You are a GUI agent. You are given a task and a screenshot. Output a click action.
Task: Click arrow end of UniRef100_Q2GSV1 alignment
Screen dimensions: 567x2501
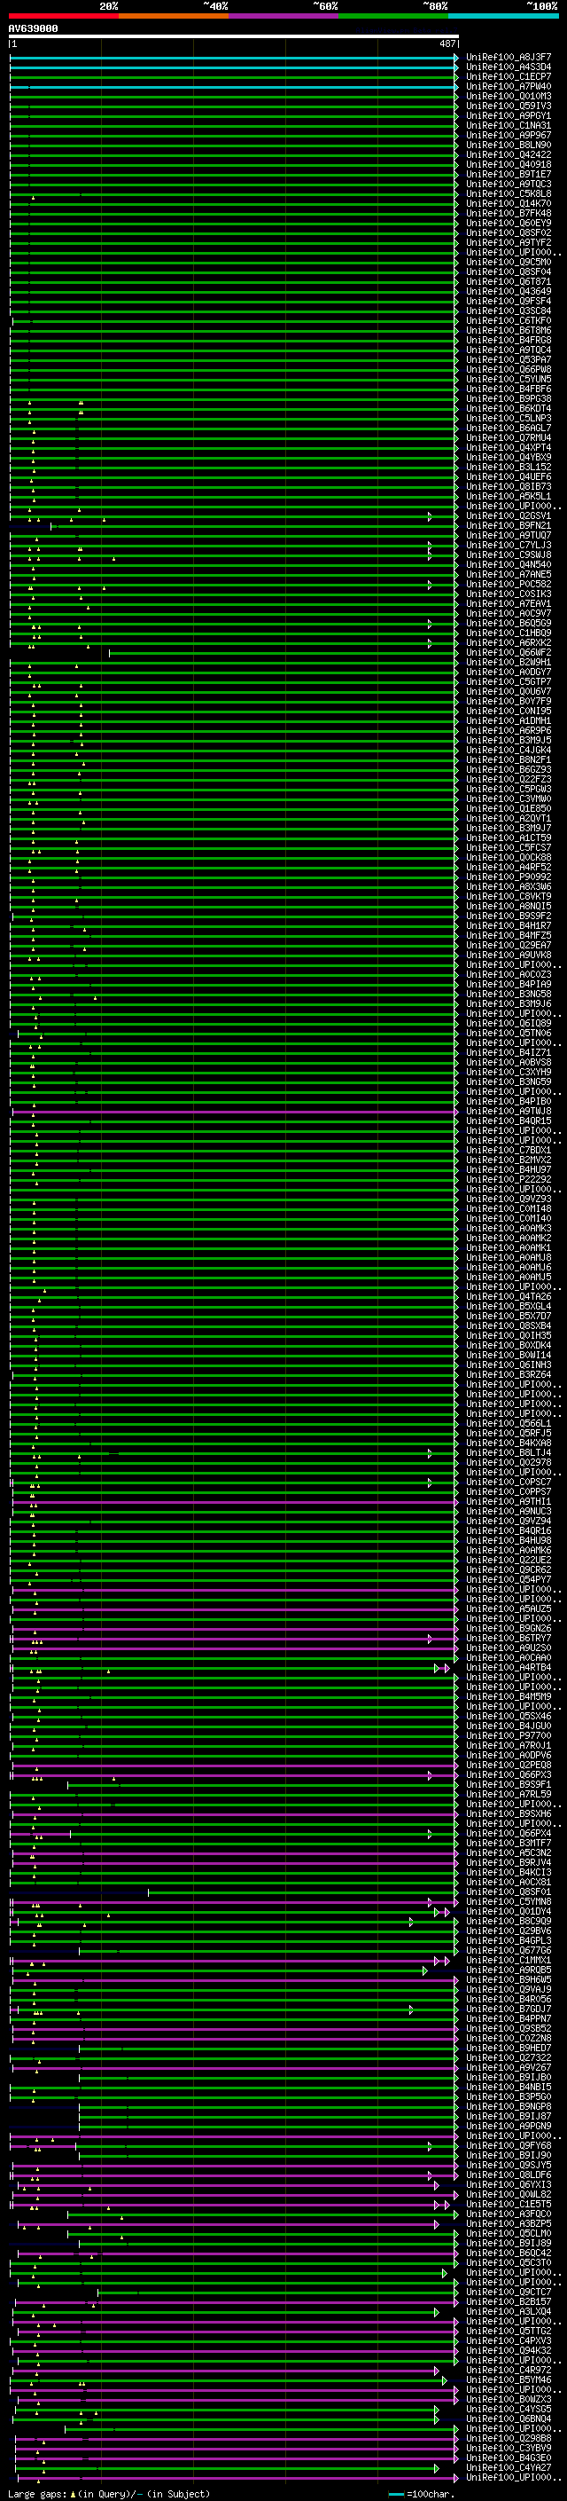(x=430, y=516)
